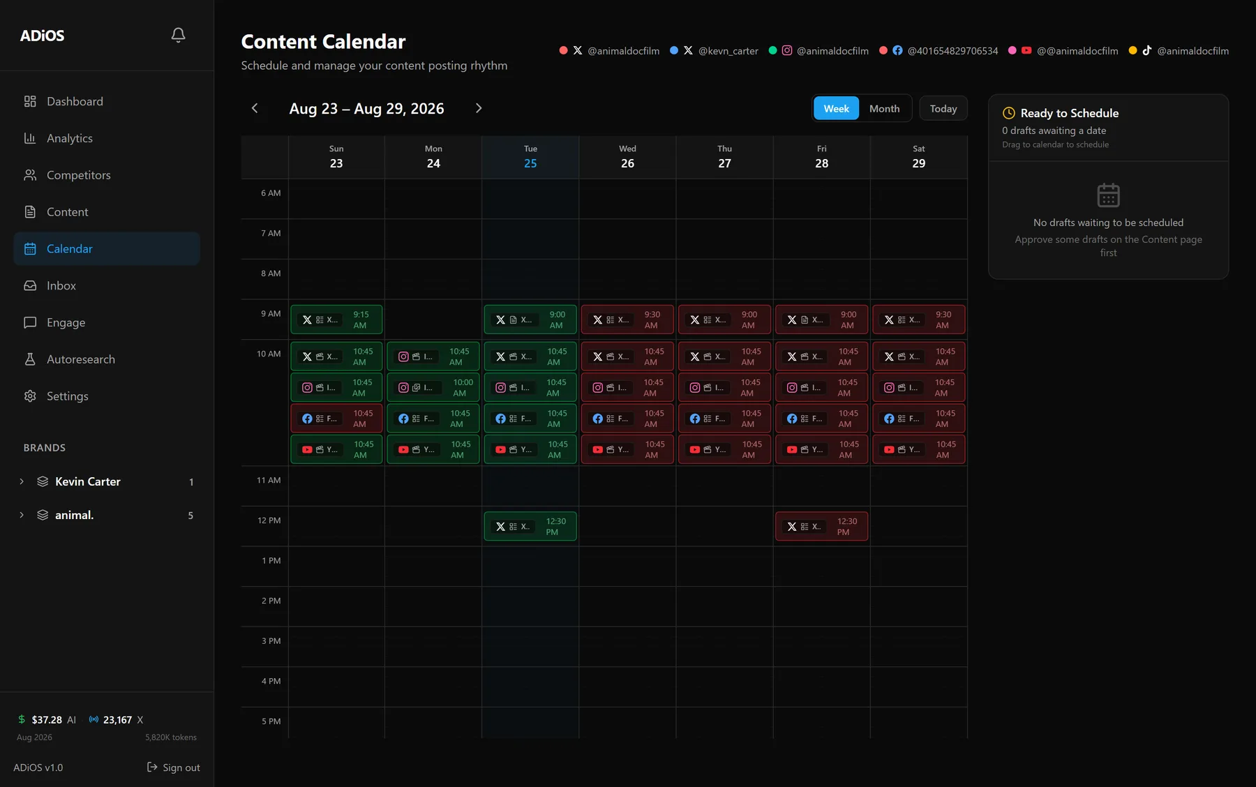Jump to Today

coord(943,109)
